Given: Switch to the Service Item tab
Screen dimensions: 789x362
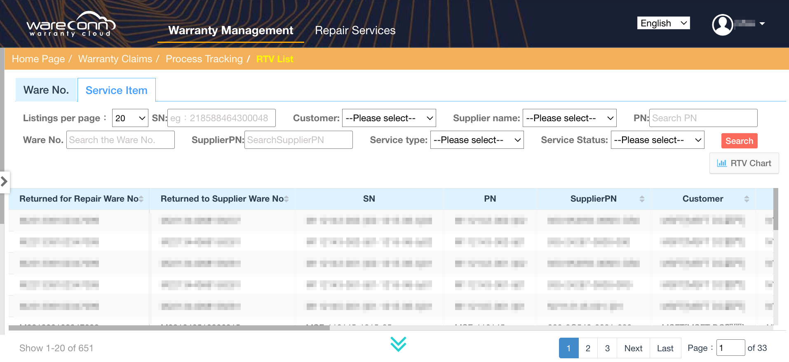Looking at the screenshot, I should click(116, 90).
